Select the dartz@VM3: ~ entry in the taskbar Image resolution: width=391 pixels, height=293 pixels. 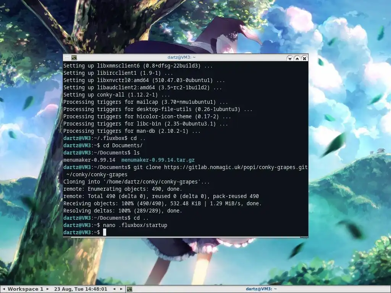coord(261,289)
